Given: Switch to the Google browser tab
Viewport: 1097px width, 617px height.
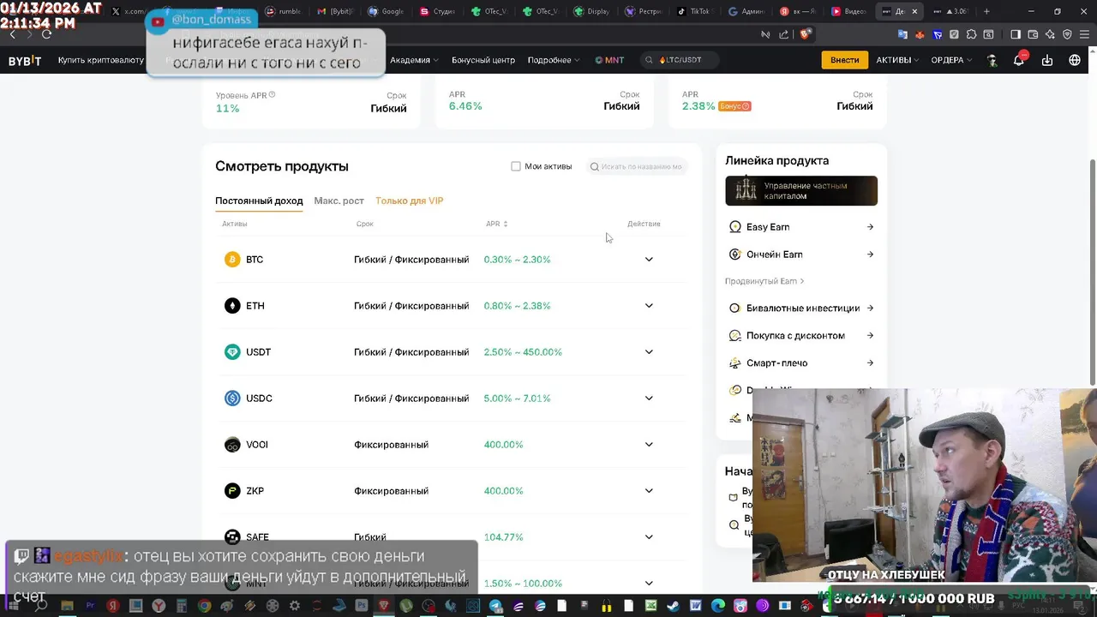Looking at the screenshot, I should [x=385, y=11].
